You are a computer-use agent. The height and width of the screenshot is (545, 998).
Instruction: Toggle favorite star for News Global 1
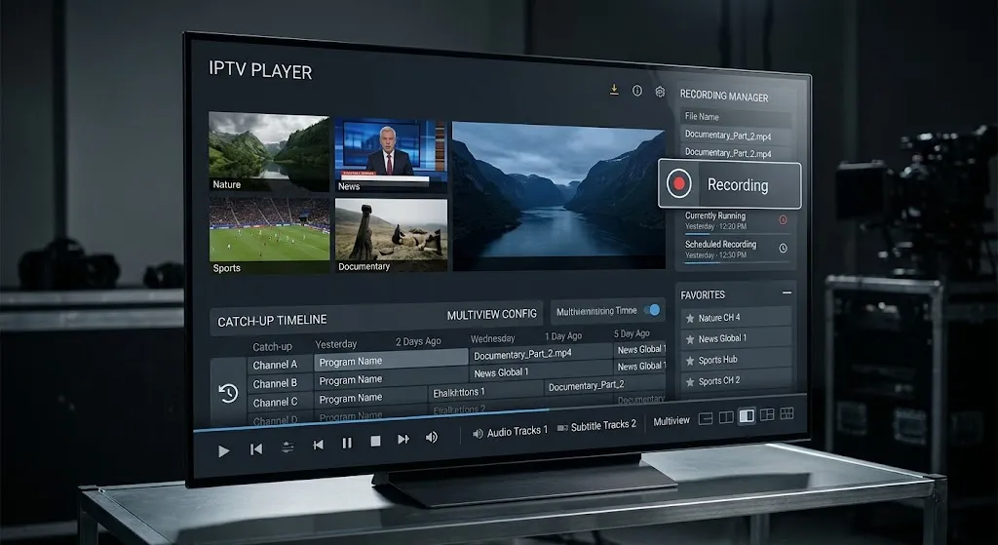coord(690,339)
